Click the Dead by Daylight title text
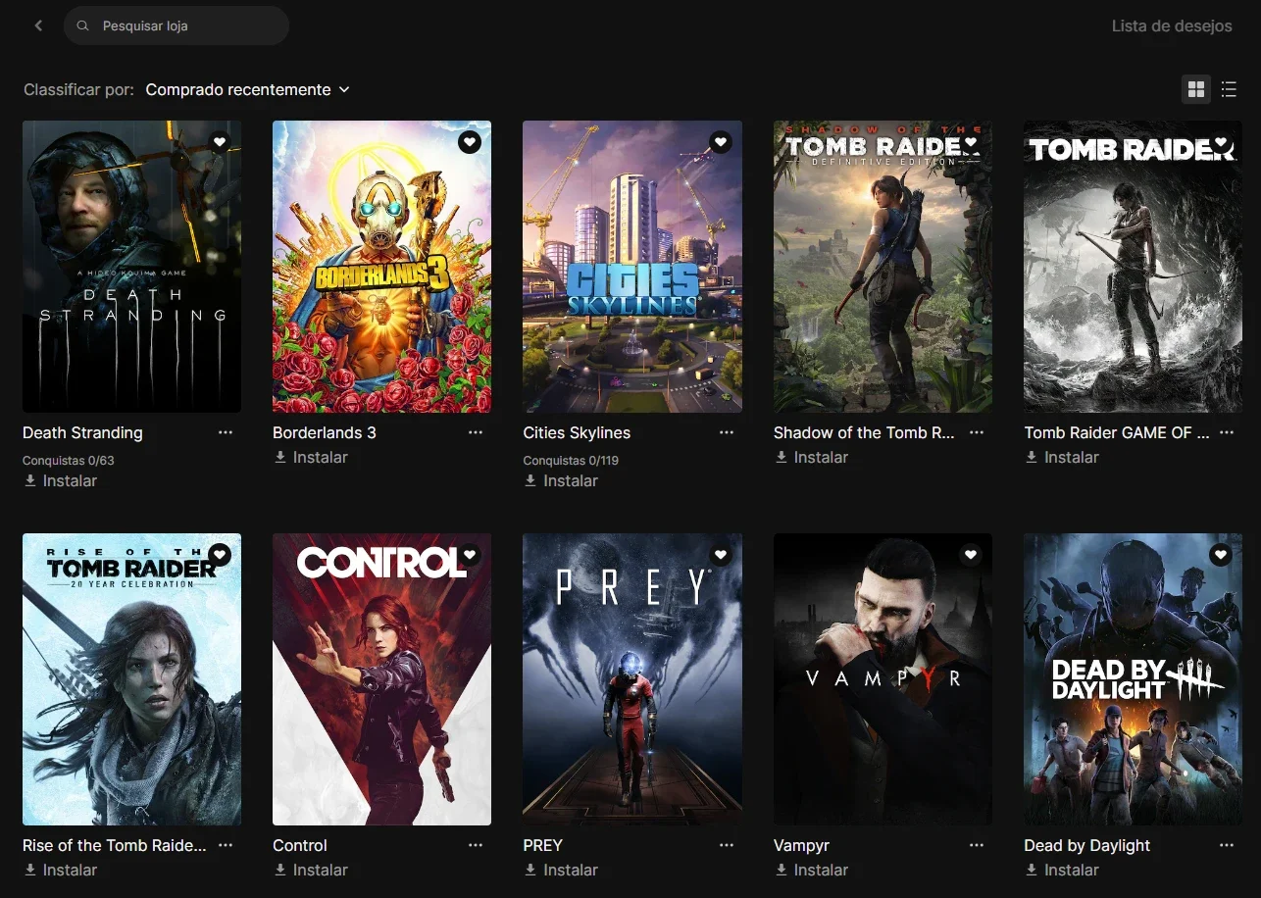Image resolution: width=1261 pixels, height=898 pixels. (1087, 845)
